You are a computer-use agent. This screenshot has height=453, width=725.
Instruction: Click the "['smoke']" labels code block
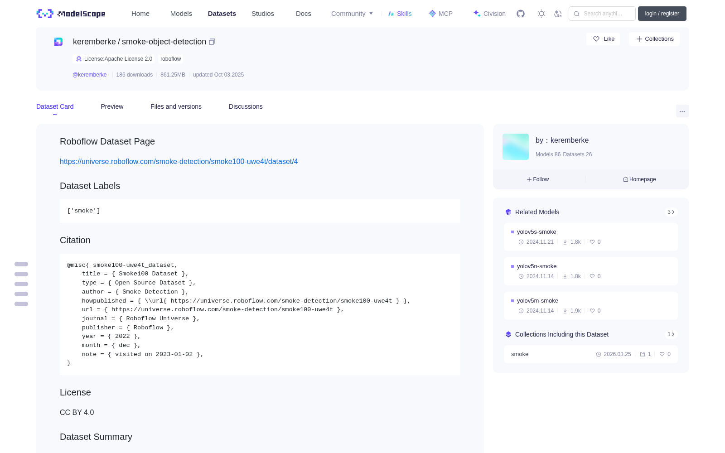[260, 211]
